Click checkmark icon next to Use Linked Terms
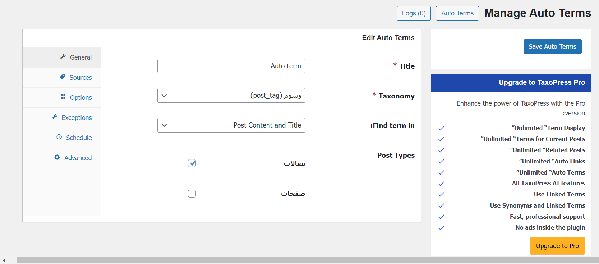Viewport: 599px width, 264px height. pos(441,195)
